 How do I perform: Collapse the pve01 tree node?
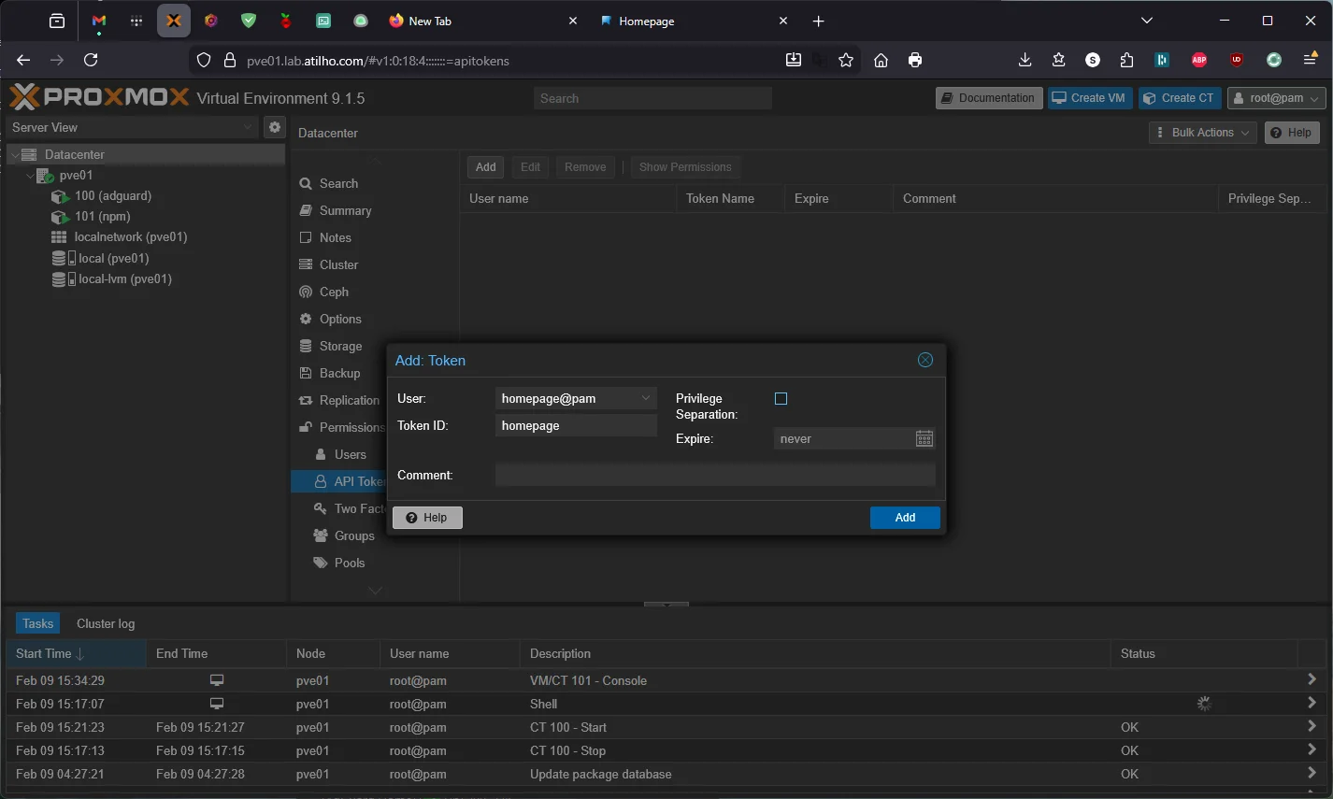point(29,175)
